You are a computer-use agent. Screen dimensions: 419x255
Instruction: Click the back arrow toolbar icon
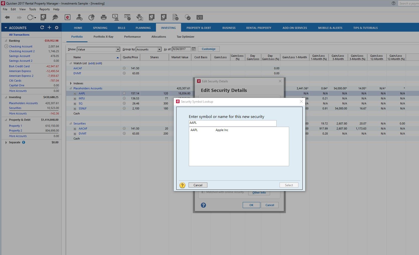[x=7, y=17]
